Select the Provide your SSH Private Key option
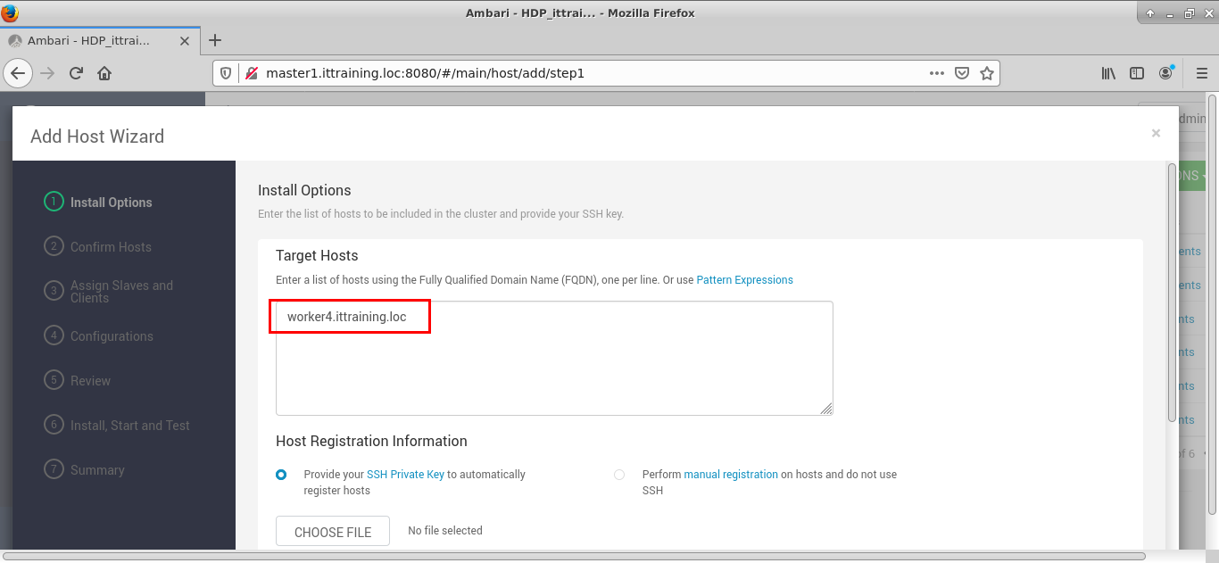 click(x=281, y=475)
